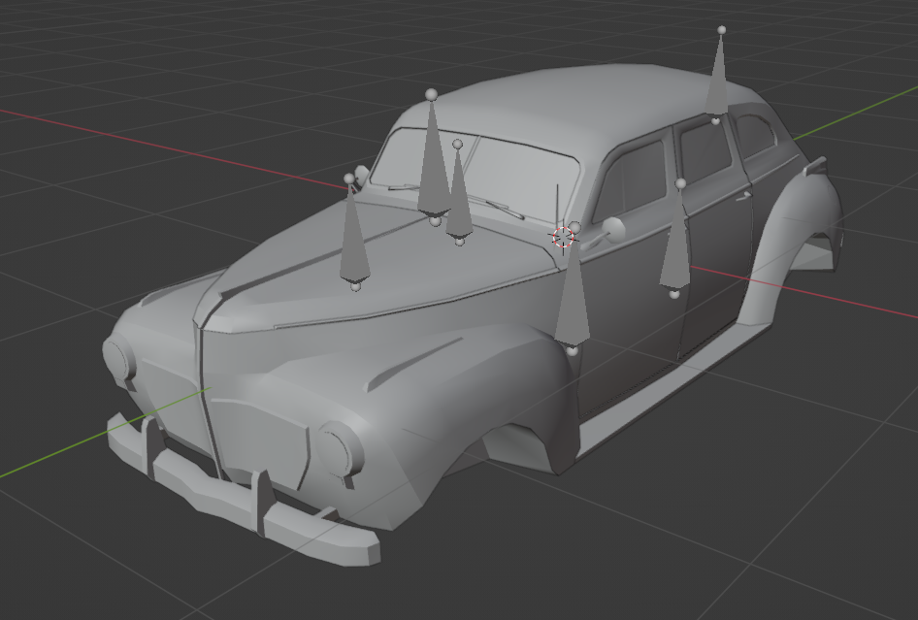Viewport: 918px width, 620px height.
Task: Click the front door window
Action: (x=633, y=180)
